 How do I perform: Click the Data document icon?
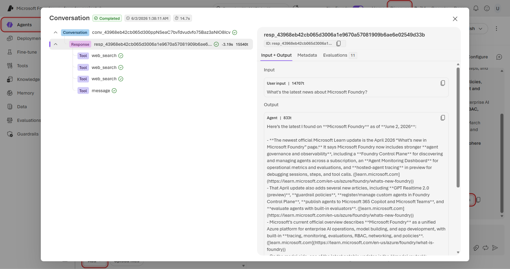tap(10, 107)
